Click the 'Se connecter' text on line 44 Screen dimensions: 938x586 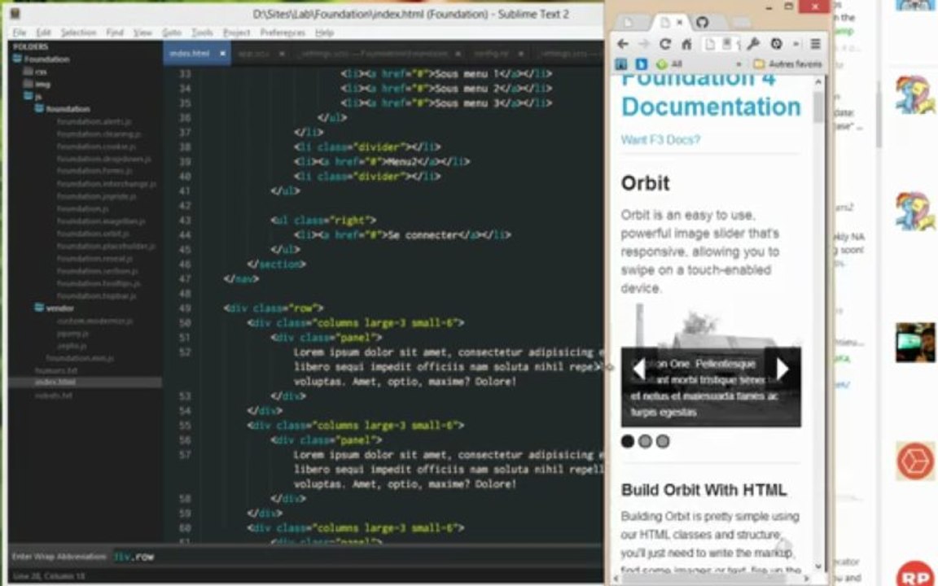pyautogui.click(x=423, y=235)
